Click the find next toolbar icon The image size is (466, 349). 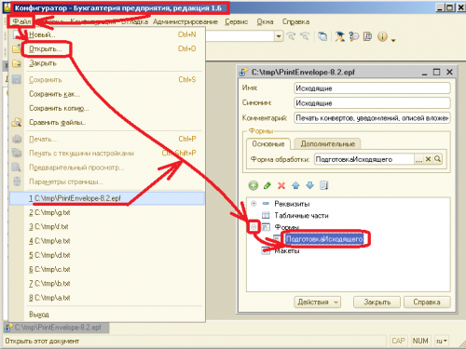(305, 36)
